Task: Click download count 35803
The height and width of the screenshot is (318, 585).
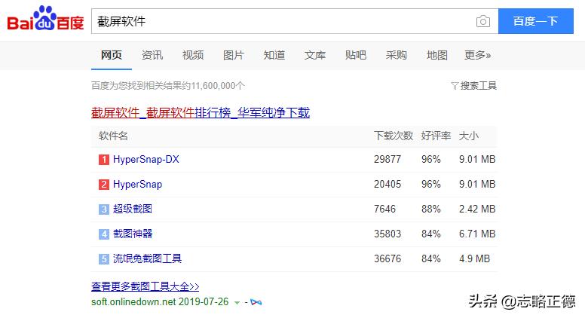Action: coord(387,234)
